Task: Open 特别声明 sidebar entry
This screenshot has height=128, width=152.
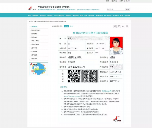Action: 34,59
